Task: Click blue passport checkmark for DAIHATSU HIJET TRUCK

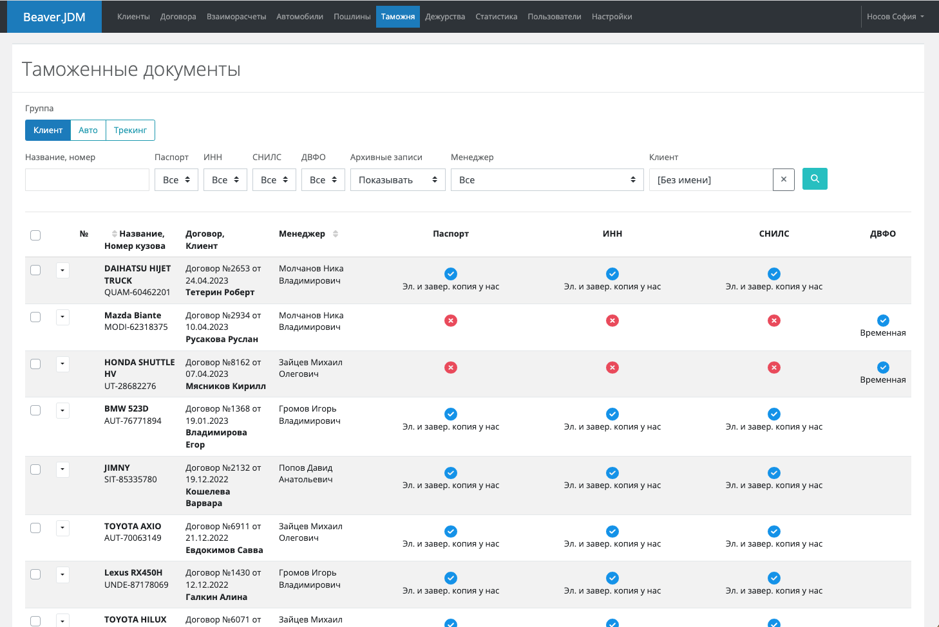Action: 451,273
